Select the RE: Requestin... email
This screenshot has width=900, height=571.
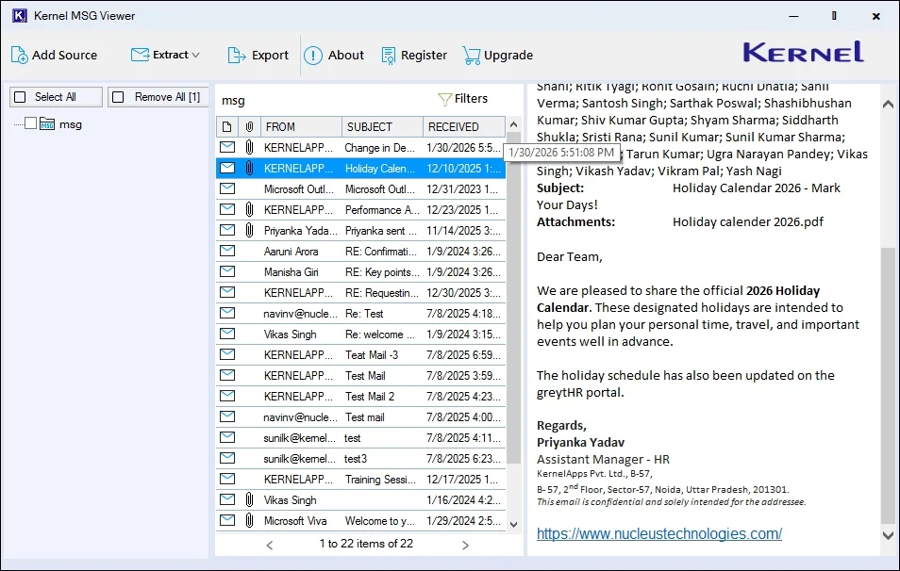tap(360, 292)
